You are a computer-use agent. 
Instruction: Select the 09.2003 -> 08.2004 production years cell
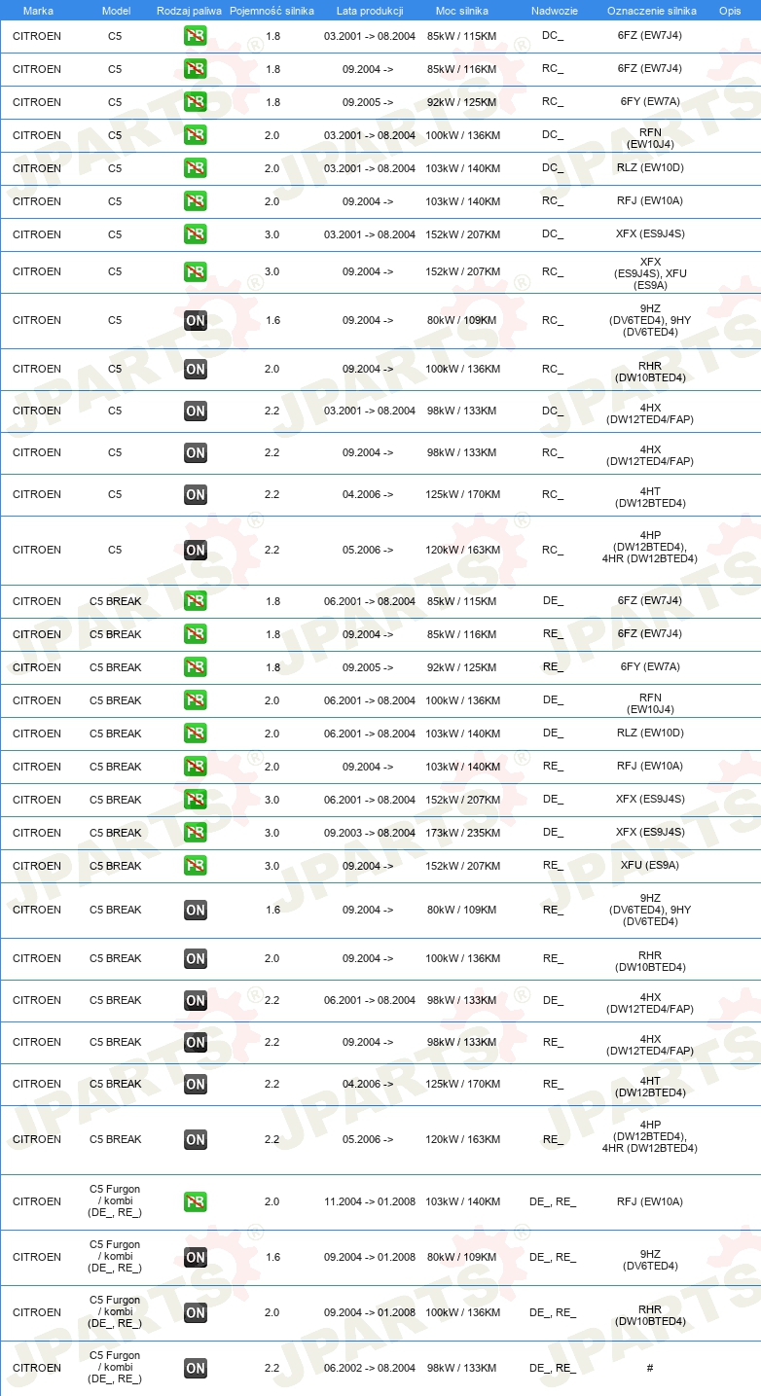(370, 833)
